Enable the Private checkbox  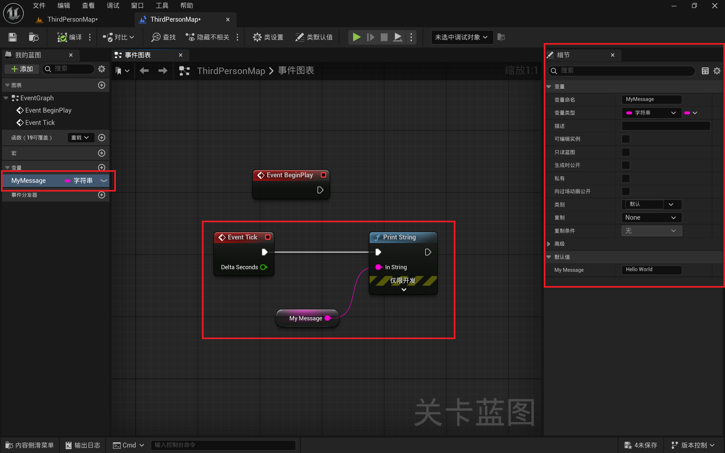point(626,178)
